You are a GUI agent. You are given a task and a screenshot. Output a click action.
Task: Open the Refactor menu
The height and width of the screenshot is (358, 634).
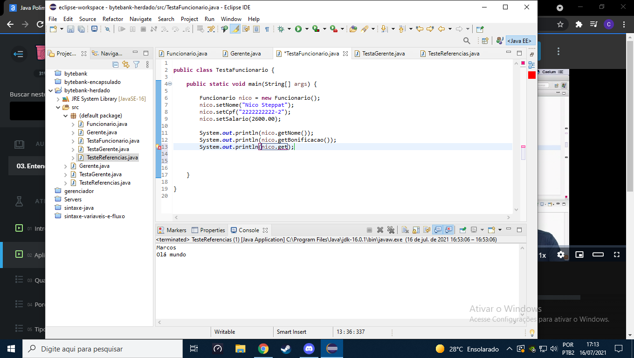coord(113,19)
